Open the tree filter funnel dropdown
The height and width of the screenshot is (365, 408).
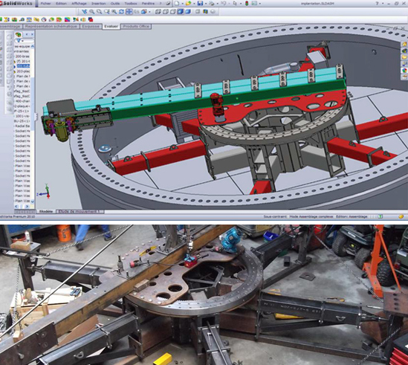[x=20, y=41]
